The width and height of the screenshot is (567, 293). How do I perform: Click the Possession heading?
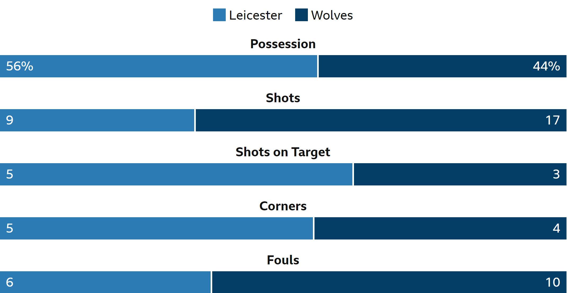coord(283,44)
